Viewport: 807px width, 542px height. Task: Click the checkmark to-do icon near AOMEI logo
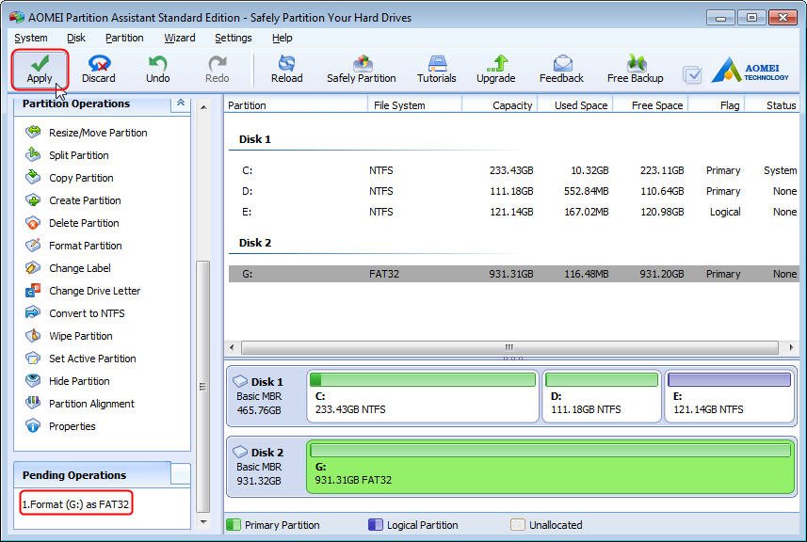click(x=692, y=75)
